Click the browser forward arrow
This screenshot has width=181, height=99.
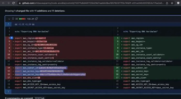coord(9,3)
